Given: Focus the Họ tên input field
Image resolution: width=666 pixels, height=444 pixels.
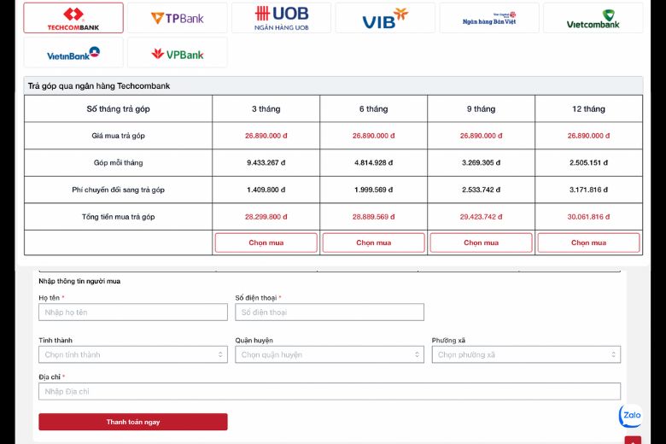Looking at the screenshot, I should click(132, 313).
